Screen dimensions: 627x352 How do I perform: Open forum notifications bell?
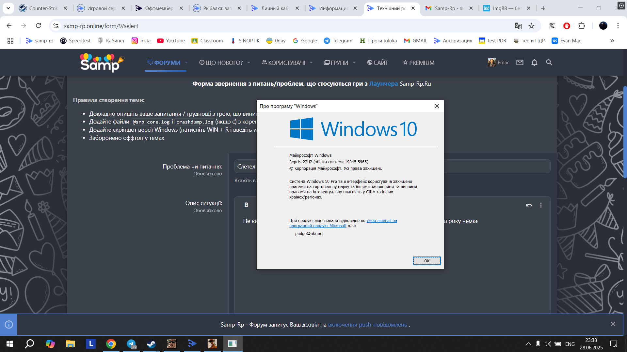534,63
